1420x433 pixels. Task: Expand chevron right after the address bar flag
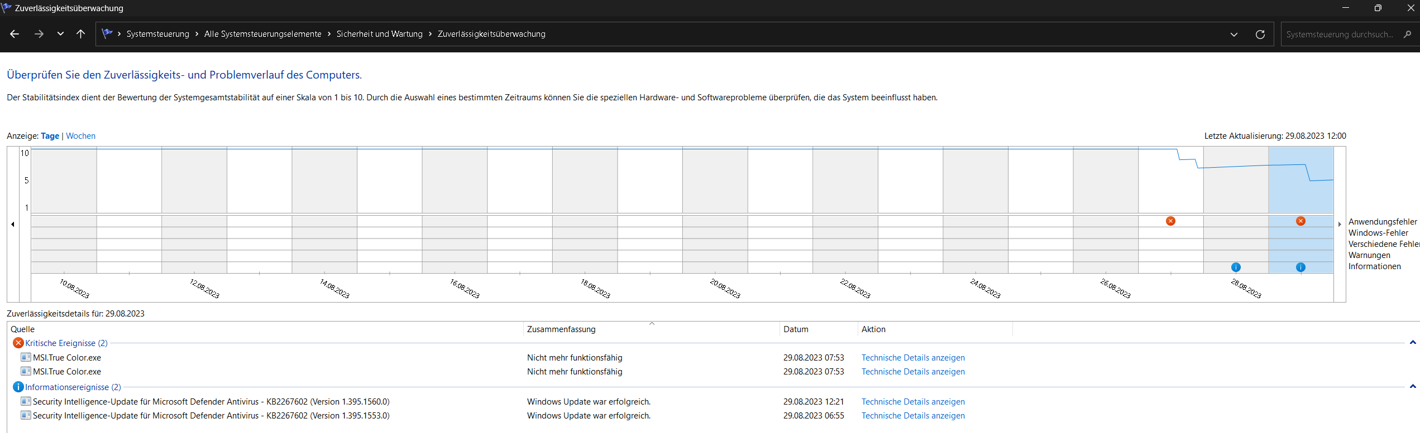coord(119,34)
